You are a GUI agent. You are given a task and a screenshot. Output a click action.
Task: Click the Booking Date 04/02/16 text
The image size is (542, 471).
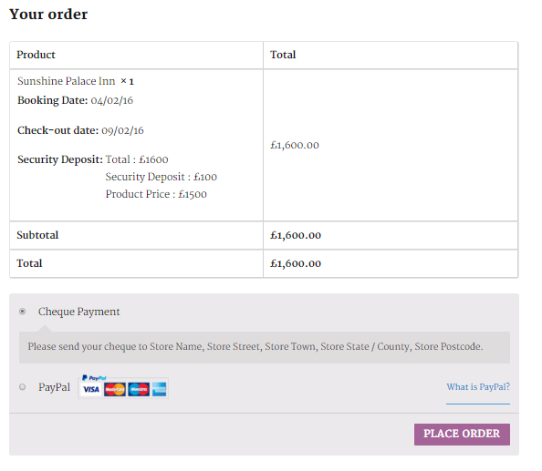tap(76, 100)
